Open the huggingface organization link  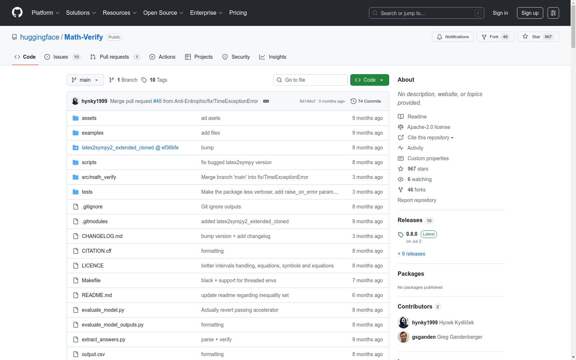click(x=40, y=37)
